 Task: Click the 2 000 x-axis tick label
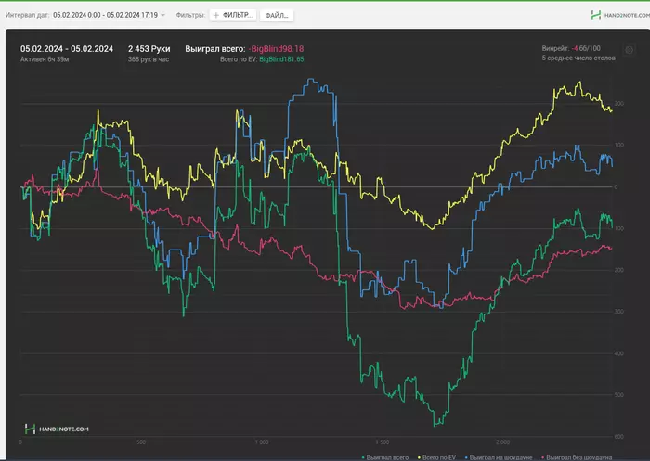(503, 442)
